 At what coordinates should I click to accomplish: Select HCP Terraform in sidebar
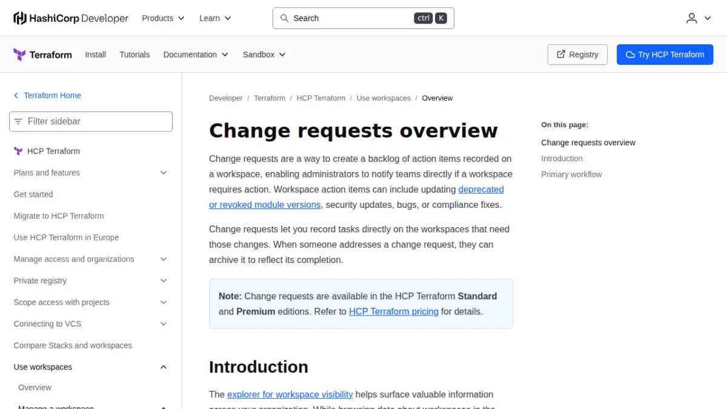point(53,151)
